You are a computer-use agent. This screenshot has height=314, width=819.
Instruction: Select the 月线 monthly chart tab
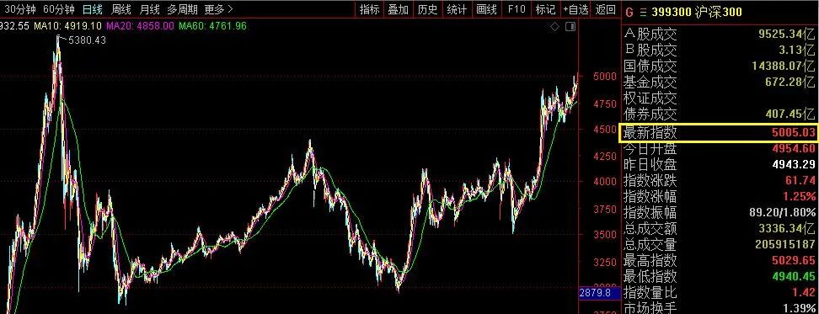click(x=149, y=9)
